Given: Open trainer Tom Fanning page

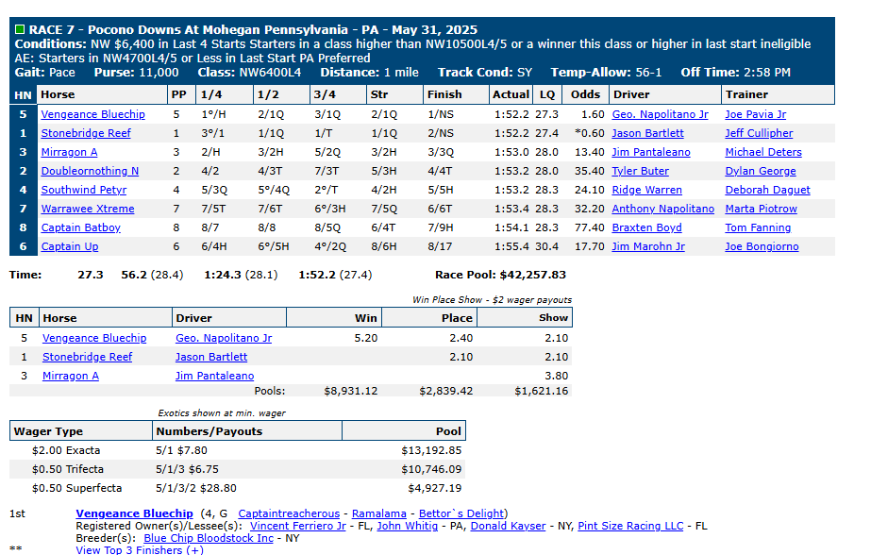Looking at the screenshot, I should click(758, 227).
